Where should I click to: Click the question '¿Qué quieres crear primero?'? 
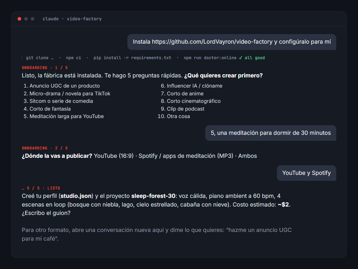click(x=223, y=76)
